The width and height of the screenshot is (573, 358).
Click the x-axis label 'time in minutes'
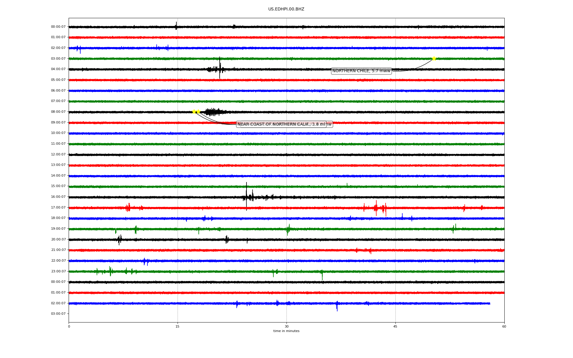pyautogui.click(x=286, y=331)
